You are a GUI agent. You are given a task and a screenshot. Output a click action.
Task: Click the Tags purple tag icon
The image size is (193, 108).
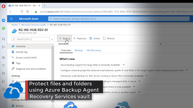pyautogui.click(x=13, y=63)
